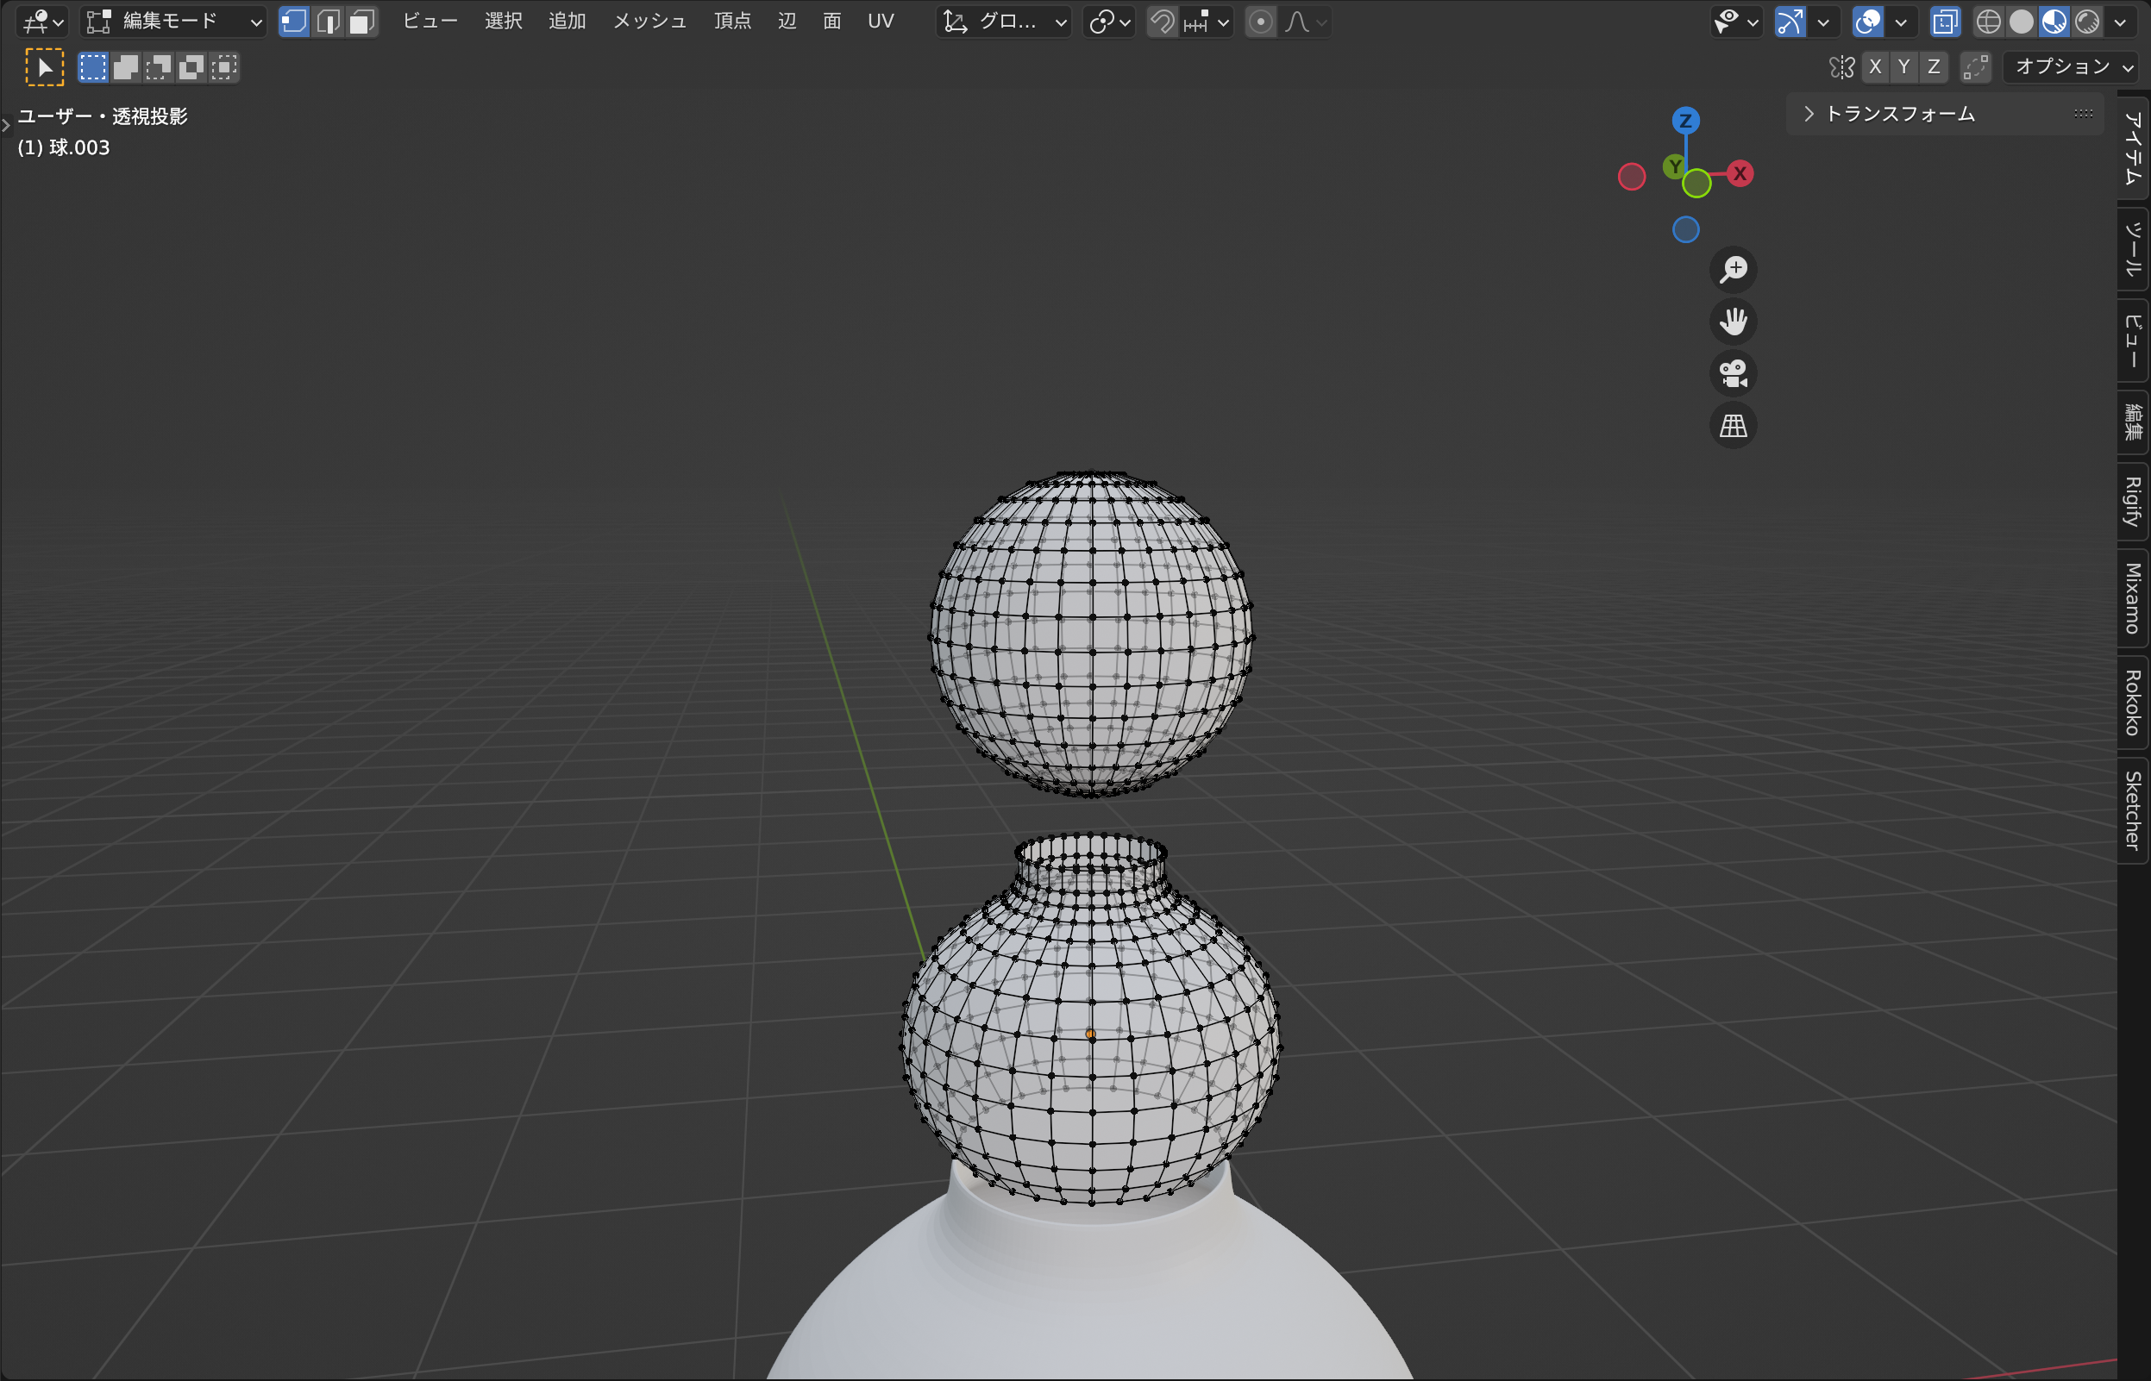
Task: Switch to wireframe viewport shading
Action: coord(1988,22)
